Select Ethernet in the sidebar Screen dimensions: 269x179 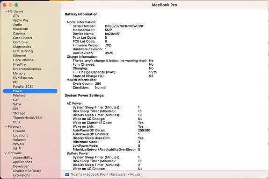20,55
